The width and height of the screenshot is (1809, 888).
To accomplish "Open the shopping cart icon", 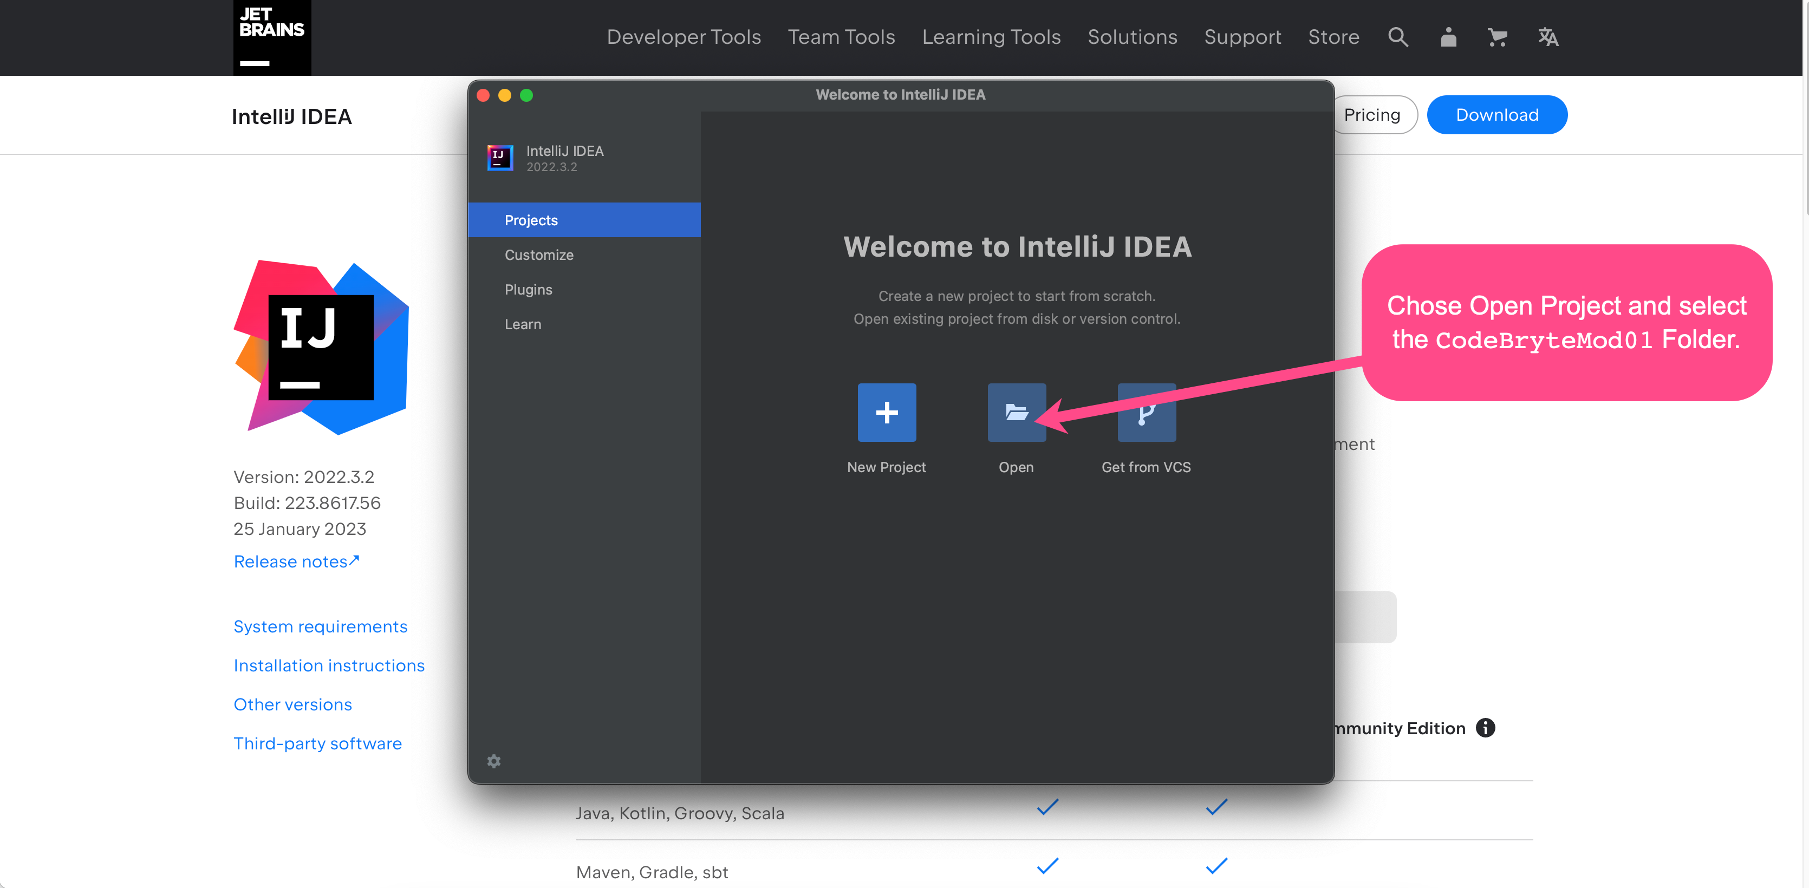I will click(x=1497, y=37).
